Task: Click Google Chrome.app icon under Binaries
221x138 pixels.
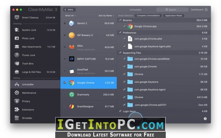Action: 130,26
